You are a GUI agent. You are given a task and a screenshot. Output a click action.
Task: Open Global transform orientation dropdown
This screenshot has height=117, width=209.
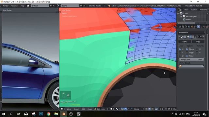138,109
